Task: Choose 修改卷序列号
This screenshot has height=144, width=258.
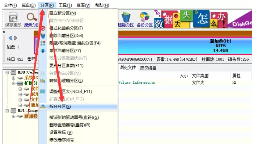Action: 79,140
